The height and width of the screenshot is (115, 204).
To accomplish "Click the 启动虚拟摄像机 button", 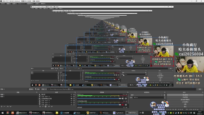I will coord(185,100).
